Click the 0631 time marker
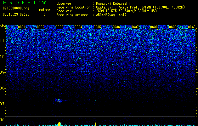This screenshot has width=198, height=126. 22,27
